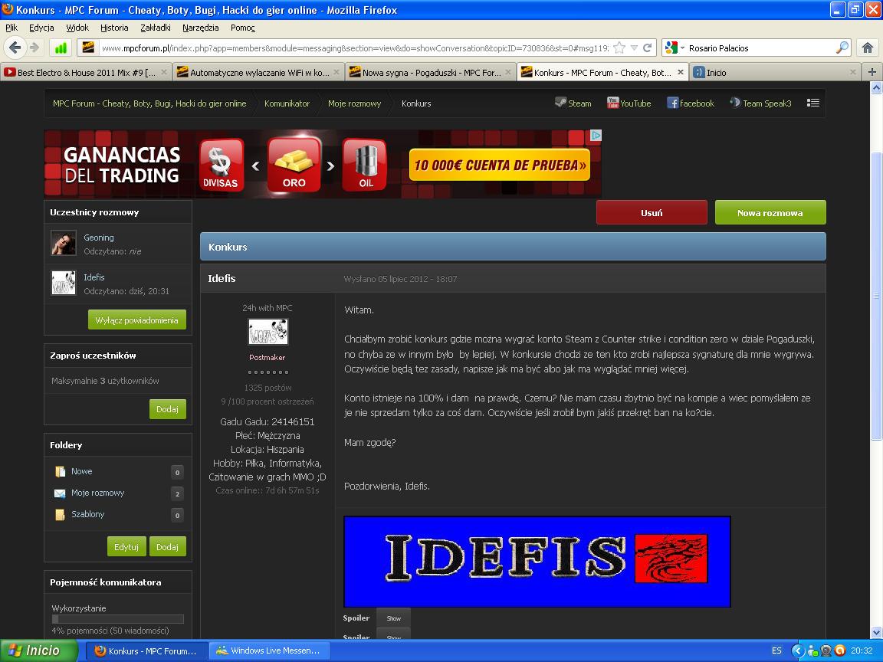Click Dodaj under Zaproś uczestników
The width and height of the screenshot is (883, 662).
coord(167,409)
